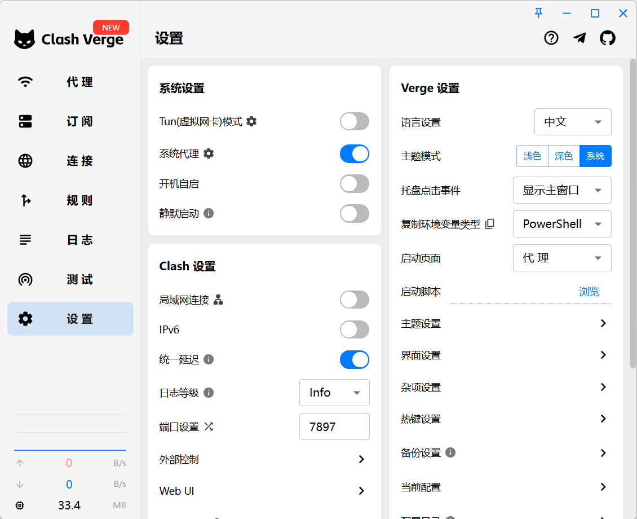Click the Verge 设置 section heading

(x=430, y=88)
